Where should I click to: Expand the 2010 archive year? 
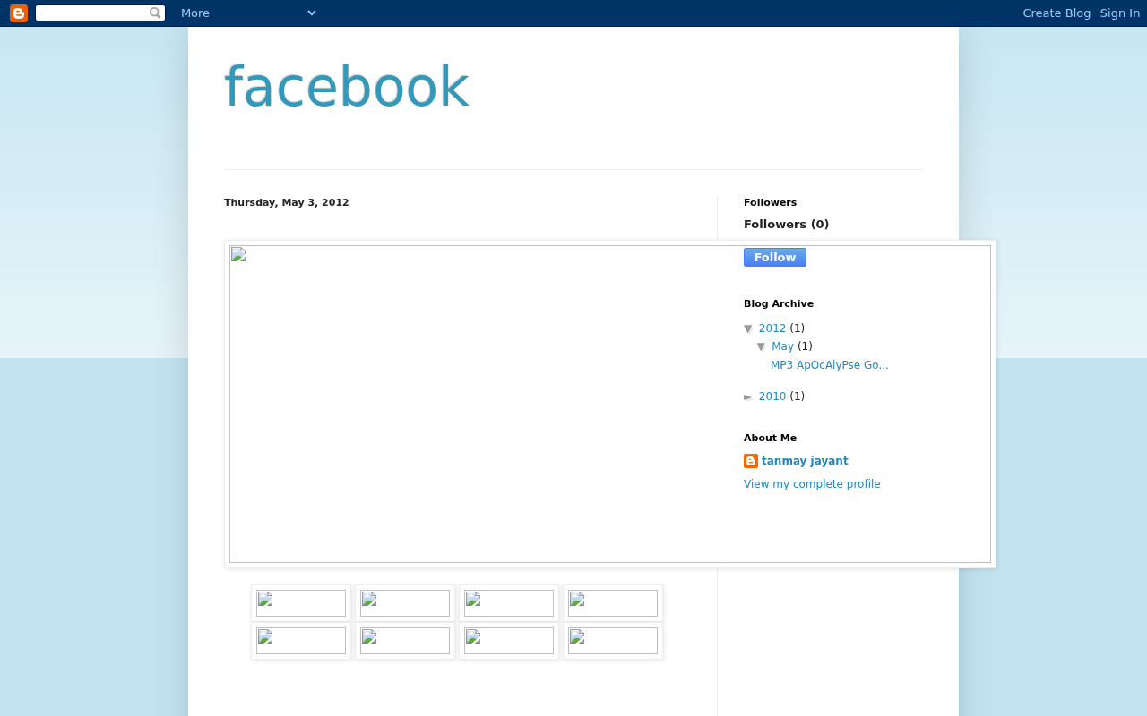point(748,396)
